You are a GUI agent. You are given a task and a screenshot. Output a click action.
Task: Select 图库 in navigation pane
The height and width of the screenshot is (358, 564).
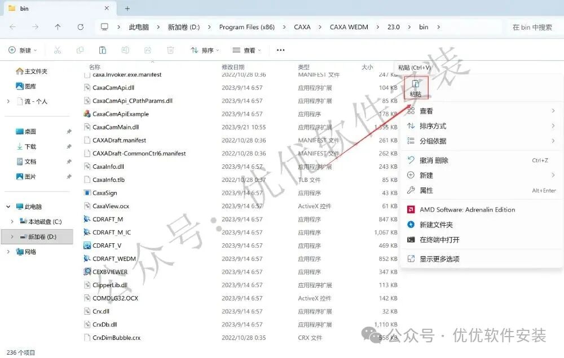click(26, 87)
